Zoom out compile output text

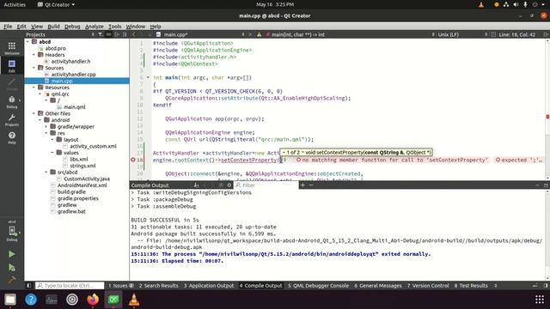[311, 185]
